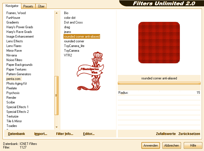Select Photo Aging Kit category
The image size is (204, 151).
[x=17, y=84]
